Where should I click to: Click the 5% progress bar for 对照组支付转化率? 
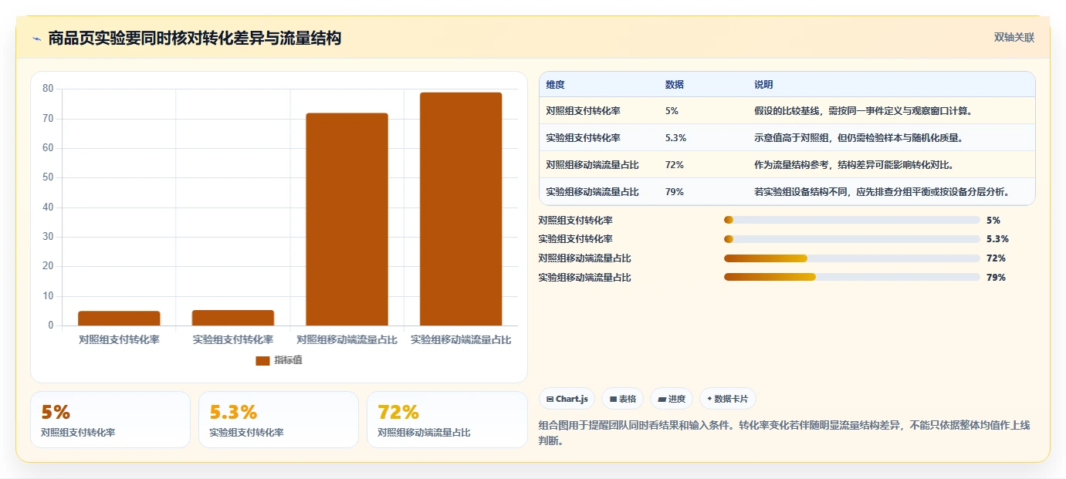pos(851,221)
